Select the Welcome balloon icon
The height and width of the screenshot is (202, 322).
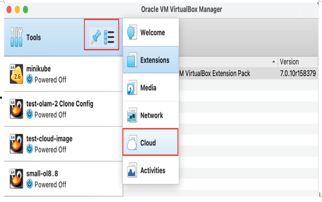[x=132, y=32]
